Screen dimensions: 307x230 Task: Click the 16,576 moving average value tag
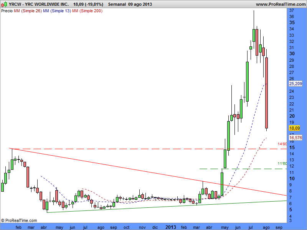pos(295,138)
